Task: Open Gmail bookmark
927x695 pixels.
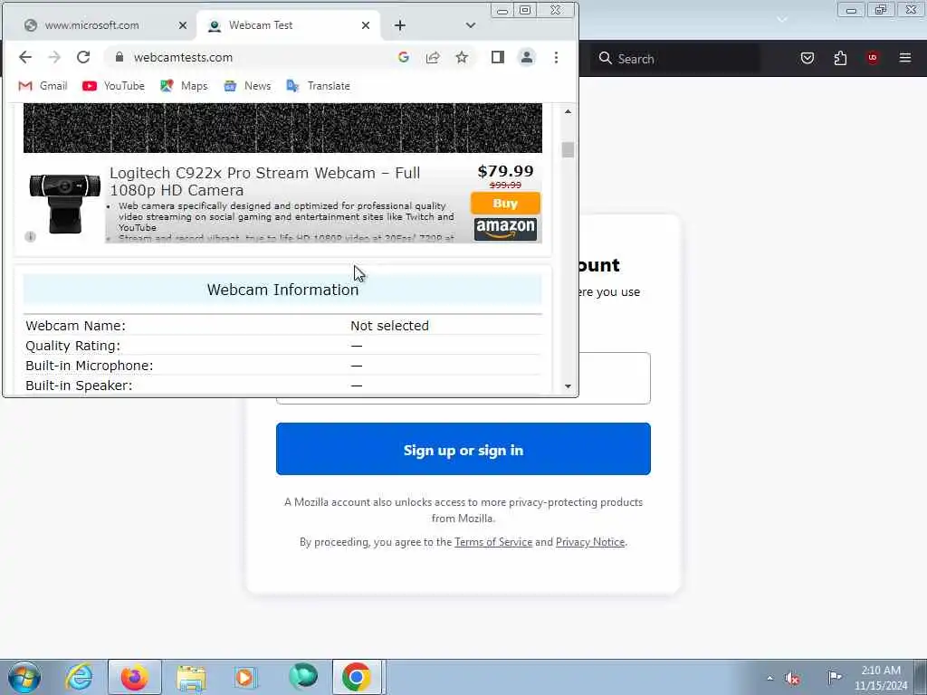Action: (43, 86)
